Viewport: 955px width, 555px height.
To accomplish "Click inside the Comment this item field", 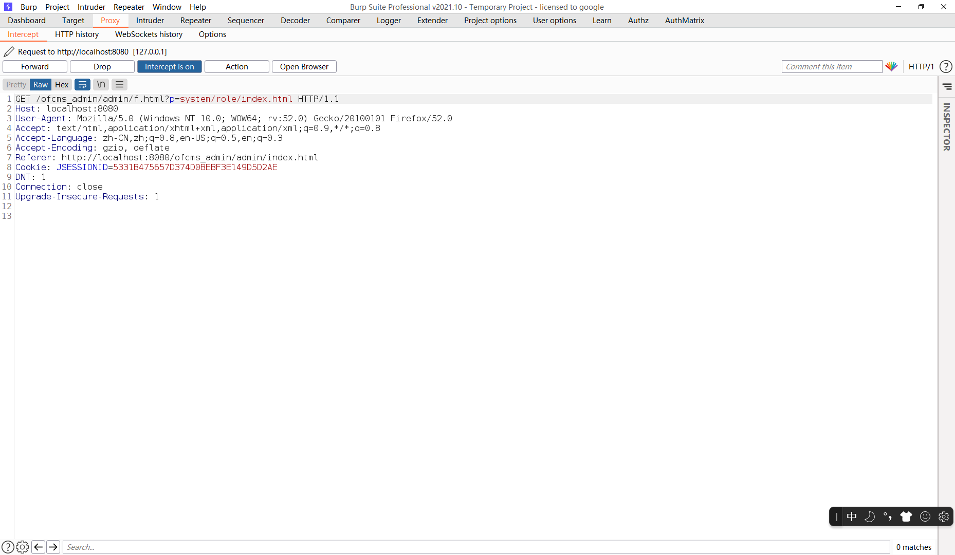I will coord(832,66).
